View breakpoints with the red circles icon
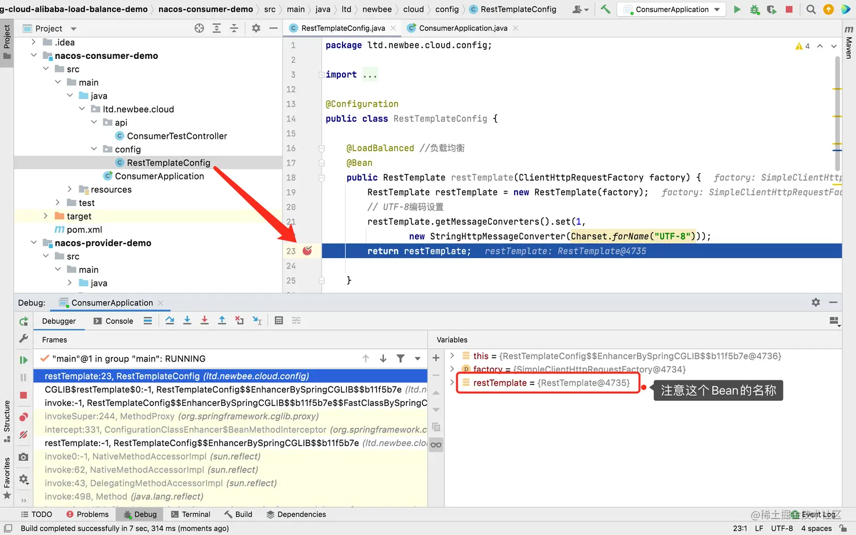 click(23, 417)
